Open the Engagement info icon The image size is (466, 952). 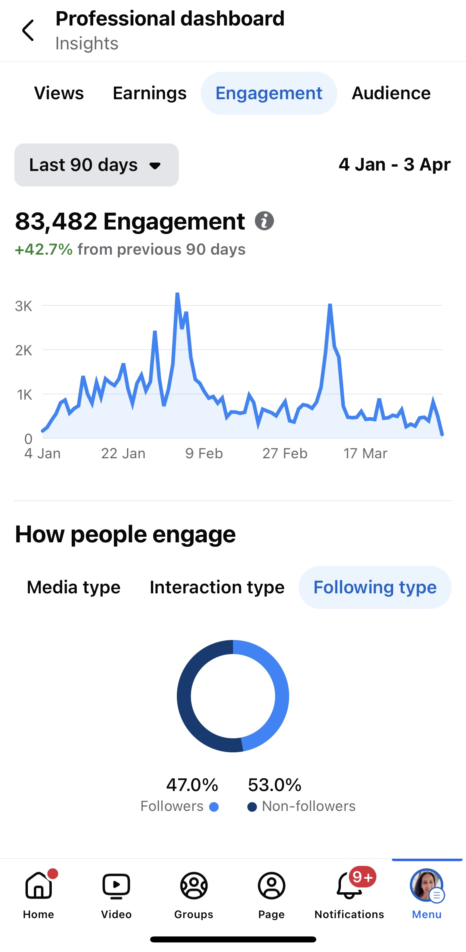(264, 221)
